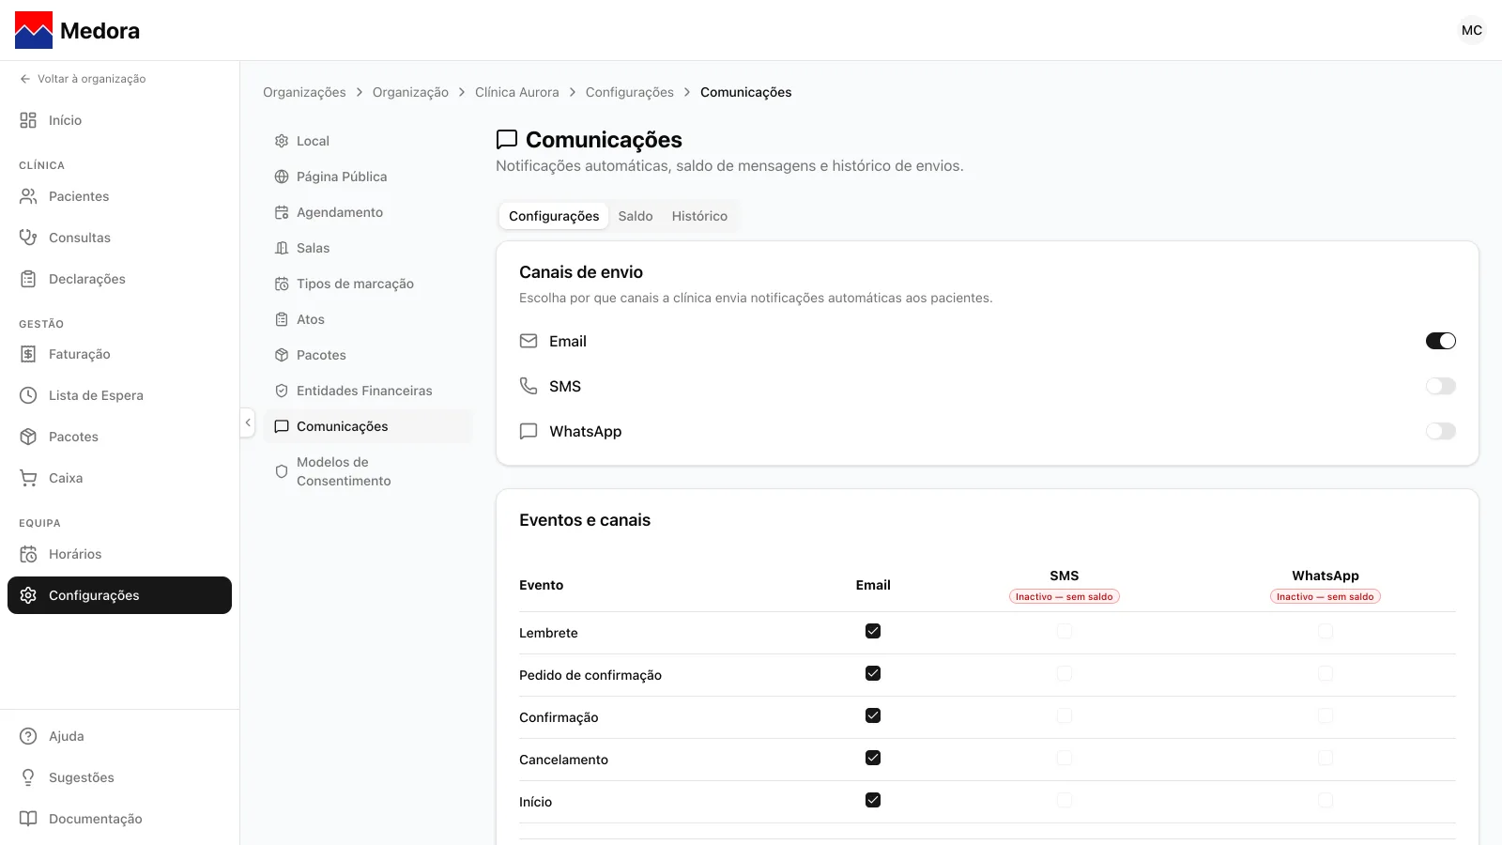Switch to the Histórico tab

[699, 216]
